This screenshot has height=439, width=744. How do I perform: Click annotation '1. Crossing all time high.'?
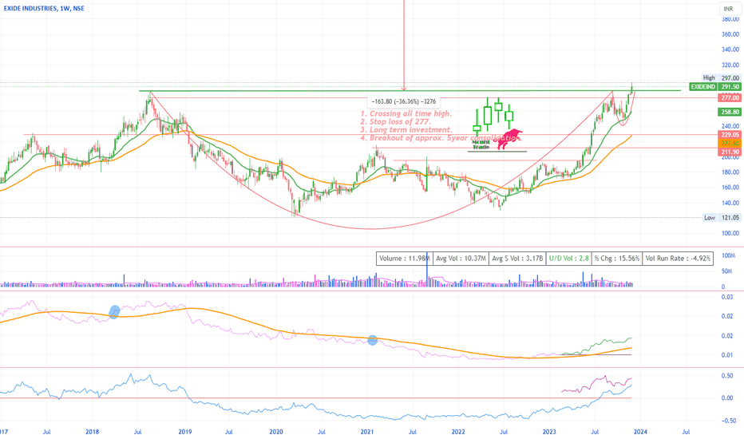[406, 113]
